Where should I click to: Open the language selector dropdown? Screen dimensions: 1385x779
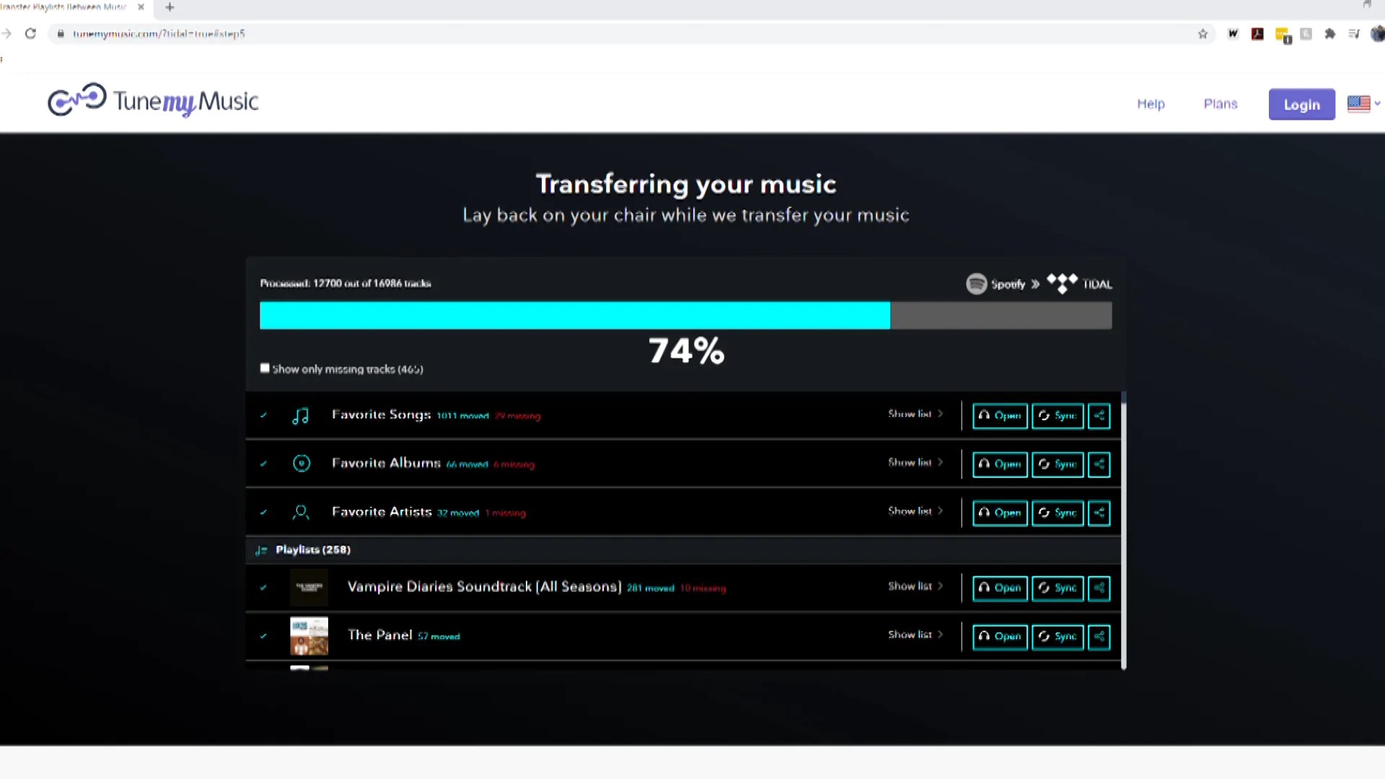coord(1363,104)
